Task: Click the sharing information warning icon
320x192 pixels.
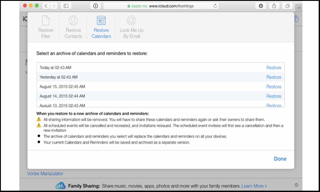Action: click(x=39, y=119)
